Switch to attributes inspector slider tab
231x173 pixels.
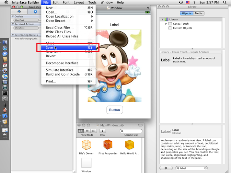(x=19, y=12)
